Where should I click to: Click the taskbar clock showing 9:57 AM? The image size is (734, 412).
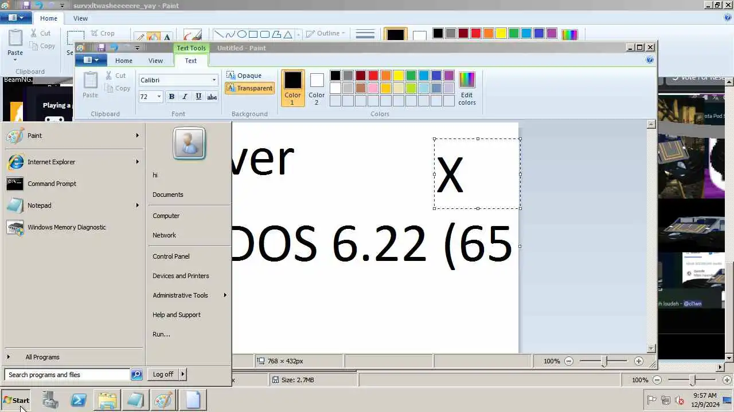705,400
